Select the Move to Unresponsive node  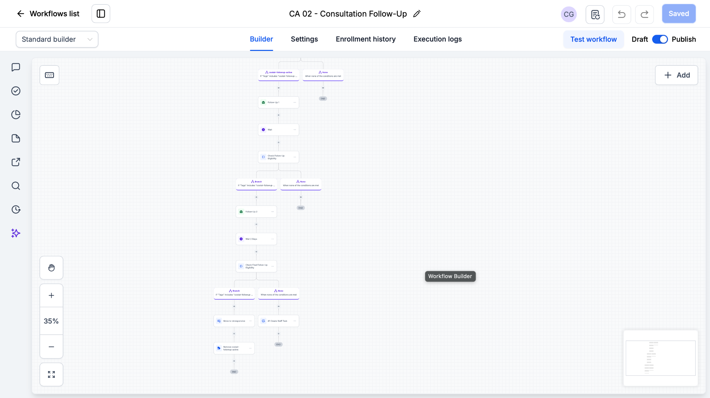coord(234,321)
